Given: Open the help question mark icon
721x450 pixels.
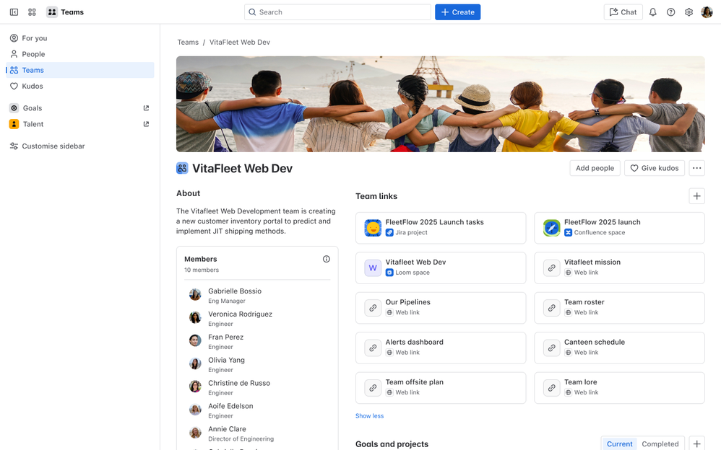Looking at the screenshot, I should [x=671, y=12].
